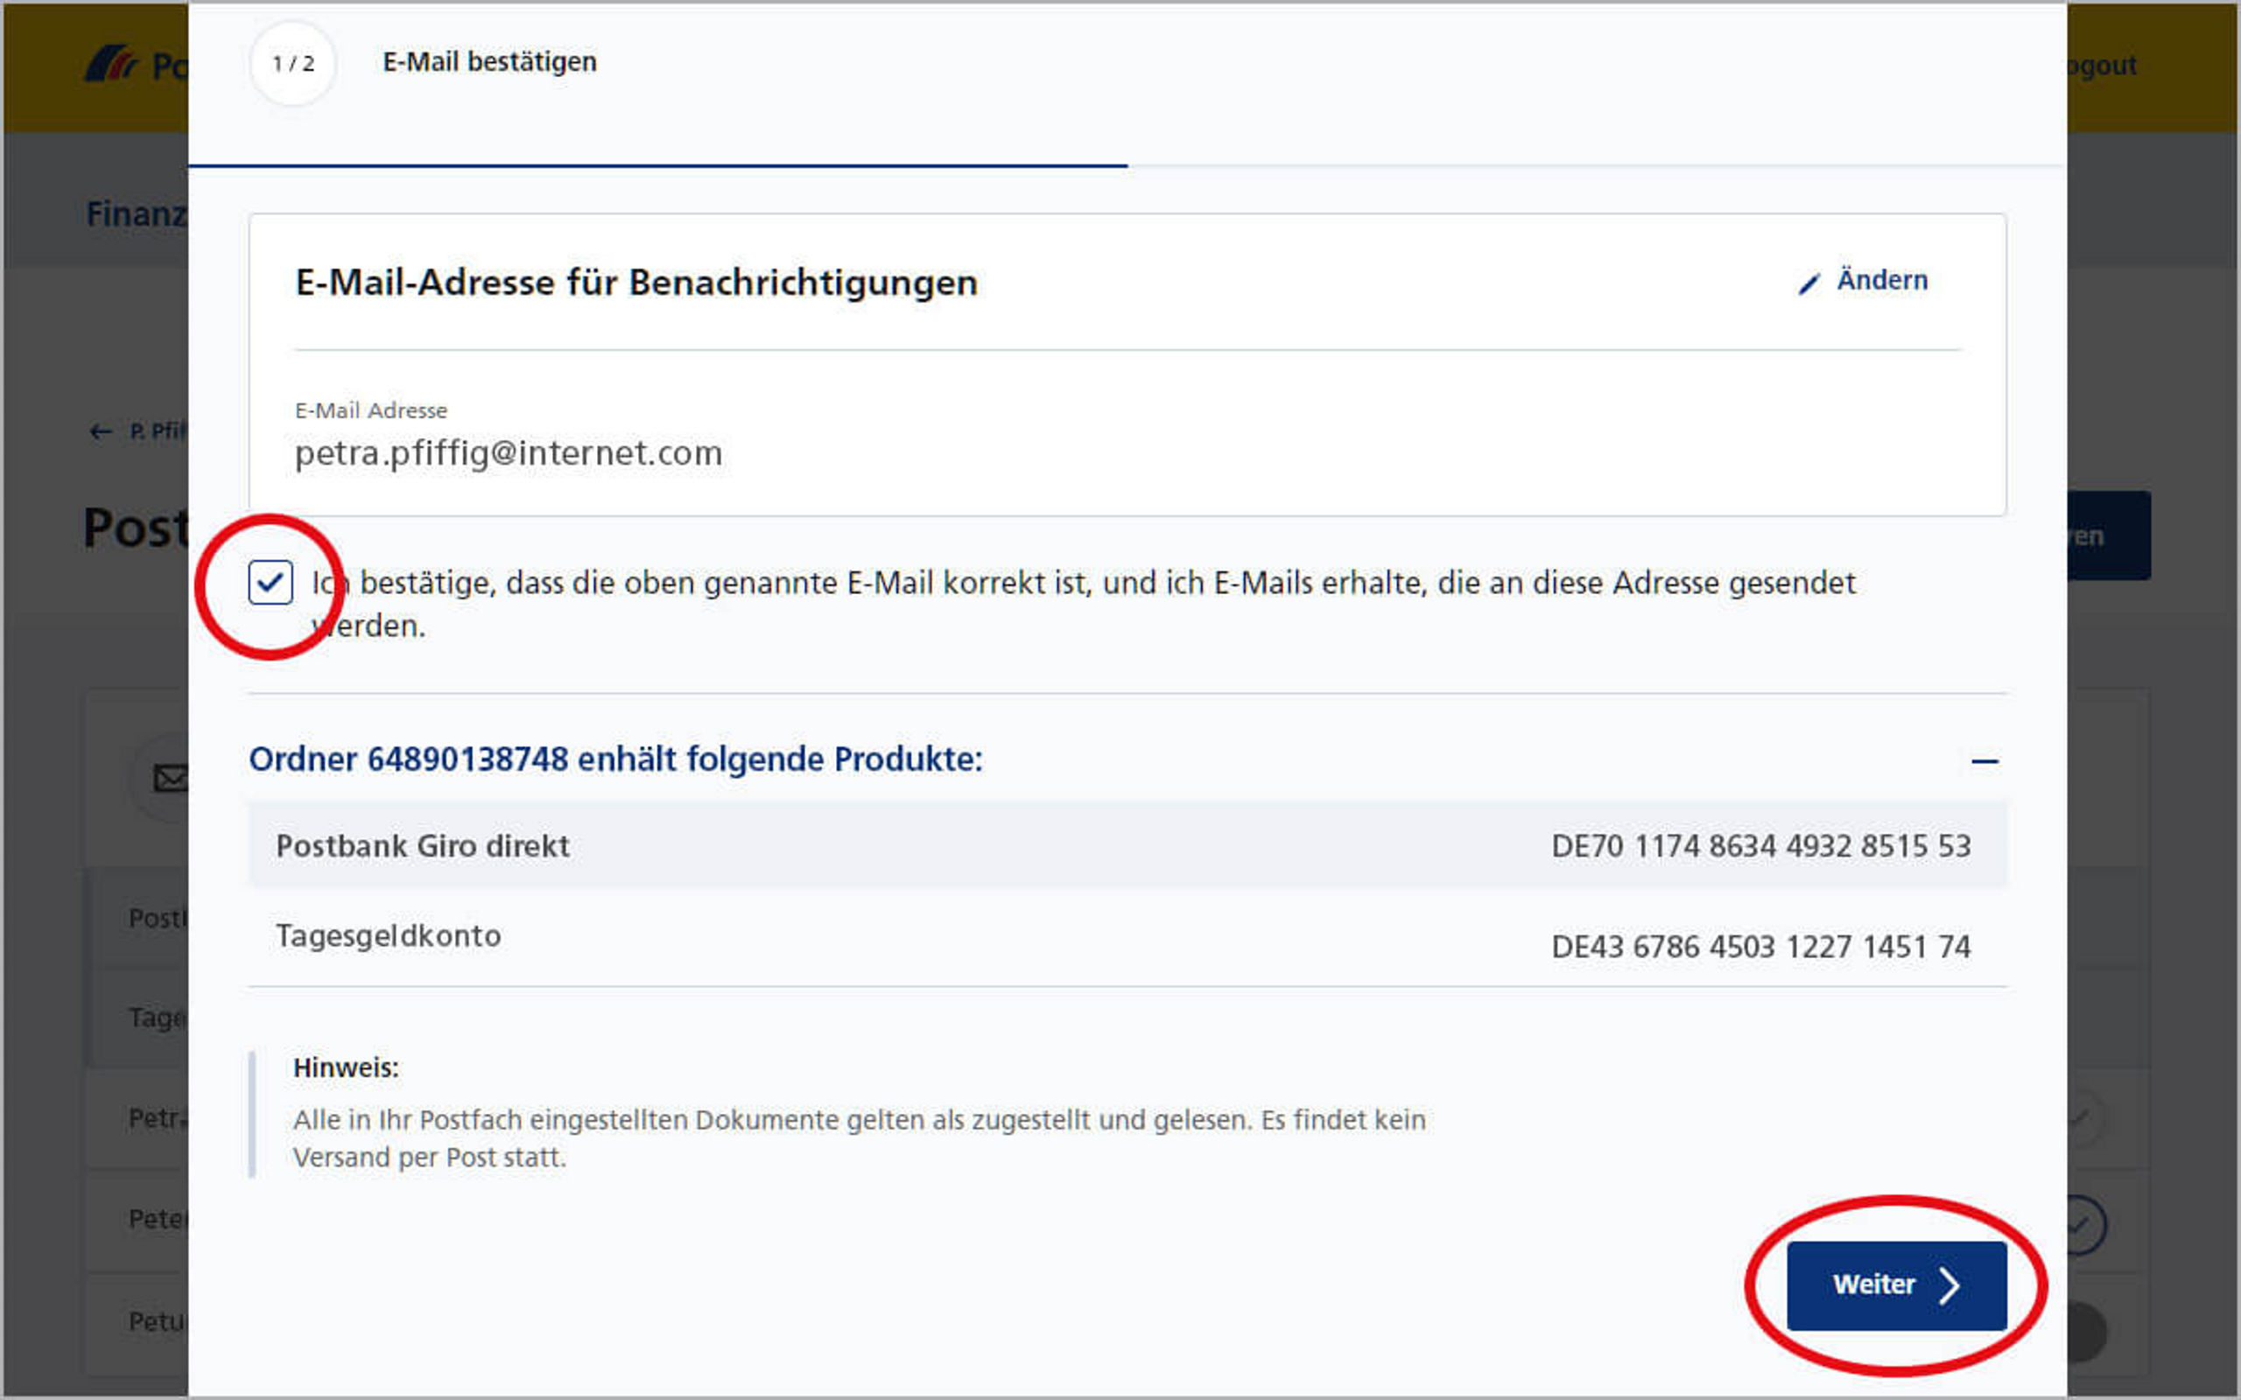
Task: Click the email address petra.pfiffig@internet.com
Action: tap(509, 454)
